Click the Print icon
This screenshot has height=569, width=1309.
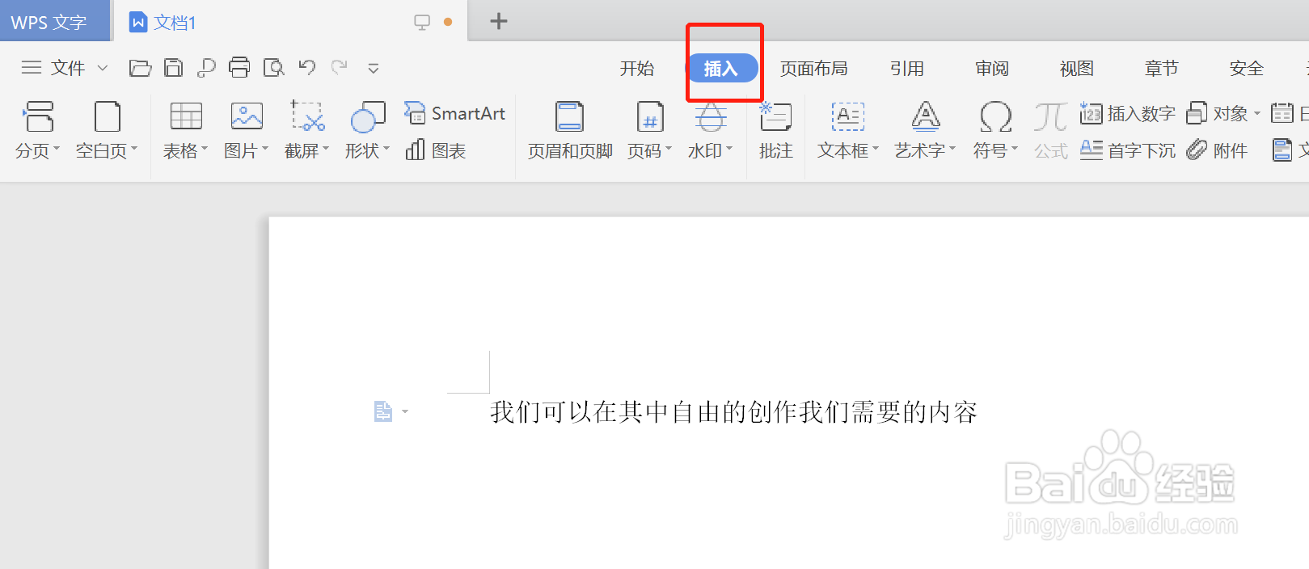239,67
